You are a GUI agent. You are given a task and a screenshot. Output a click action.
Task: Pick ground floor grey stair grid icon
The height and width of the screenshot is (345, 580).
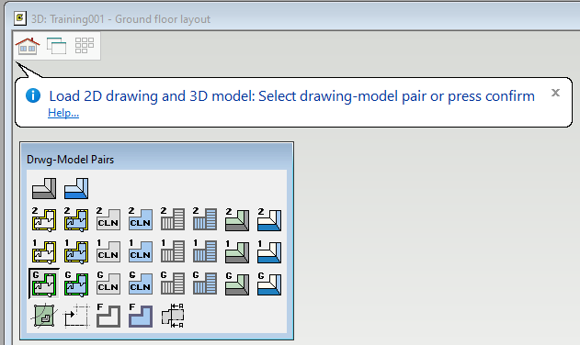point(173,284)
